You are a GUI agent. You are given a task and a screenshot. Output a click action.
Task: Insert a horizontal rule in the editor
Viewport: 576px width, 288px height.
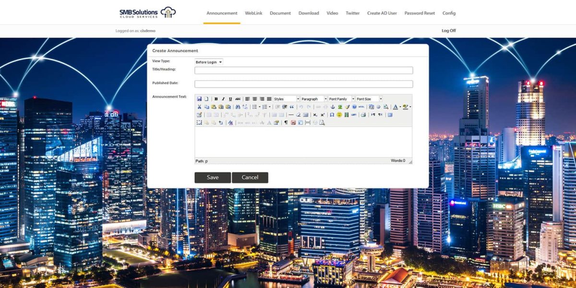coord(290,115)
